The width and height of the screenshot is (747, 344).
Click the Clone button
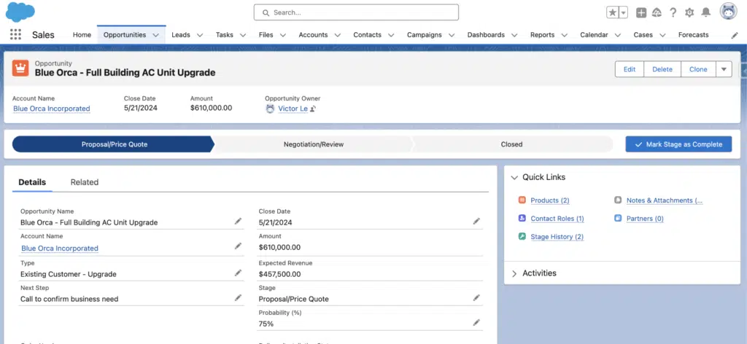click(x=698, y=69)
